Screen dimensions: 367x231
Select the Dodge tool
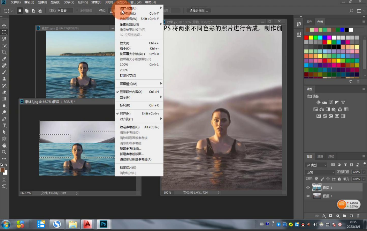pos(4,112)
